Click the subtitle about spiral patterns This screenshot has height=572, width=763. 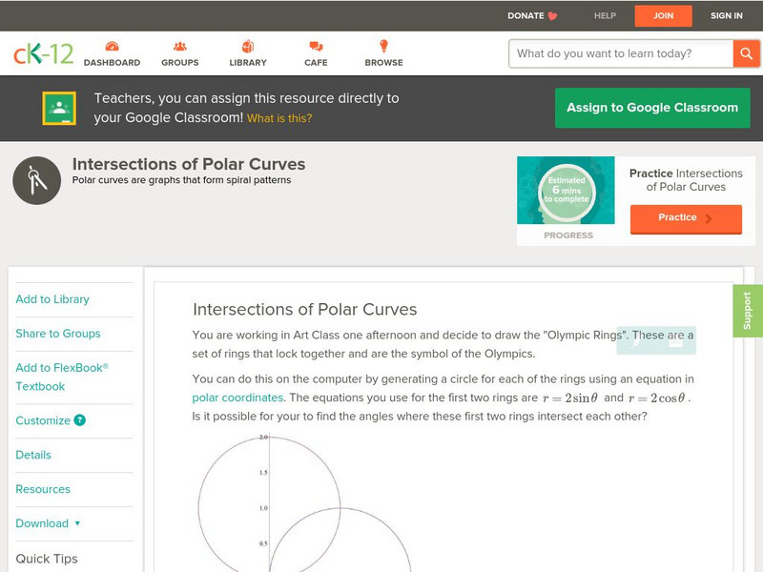(x=181, y=180)
